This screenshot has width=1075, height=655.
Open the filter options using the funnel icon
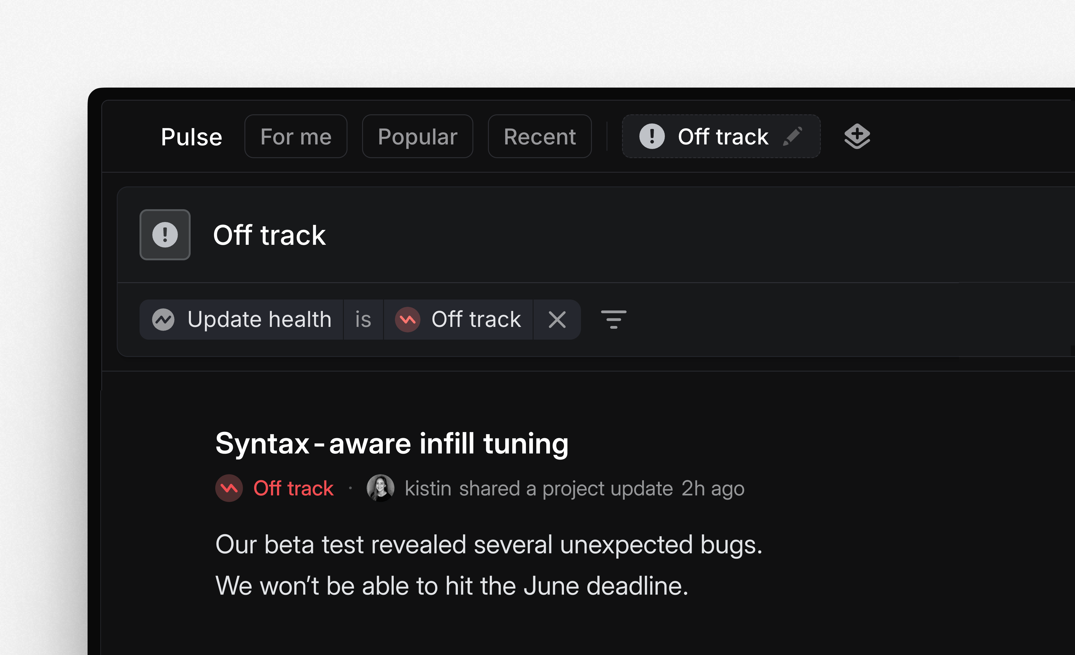coord(614,319)
